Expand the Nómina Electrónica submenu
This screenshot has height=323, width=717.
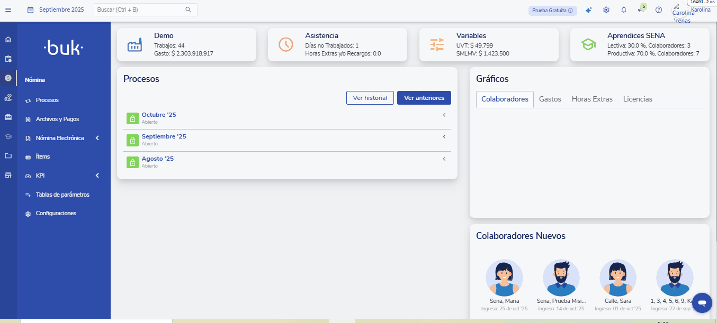(x=97, y=138)
